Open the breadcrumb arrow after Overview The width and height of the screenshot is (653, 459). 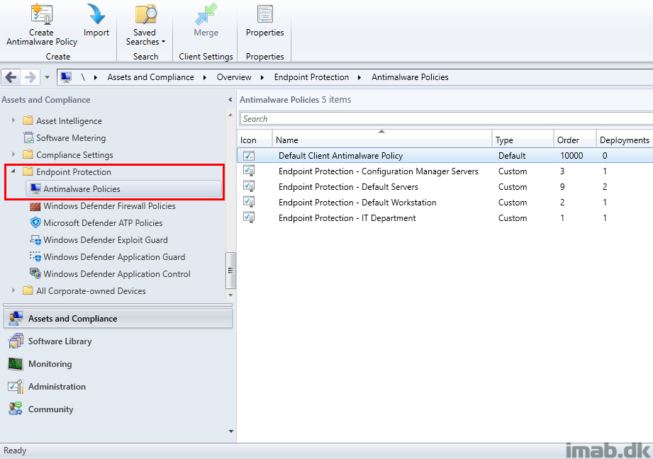(x=262, y=77)
